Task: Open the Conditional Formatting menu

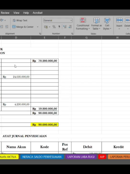Action: 83,24
